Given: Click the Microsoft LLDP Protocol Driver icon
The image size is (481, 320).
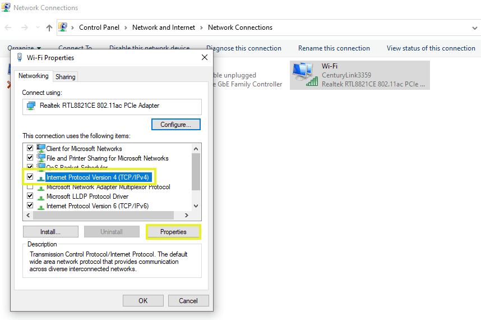Looking at the screenshot, I should [x=40, y=197].
